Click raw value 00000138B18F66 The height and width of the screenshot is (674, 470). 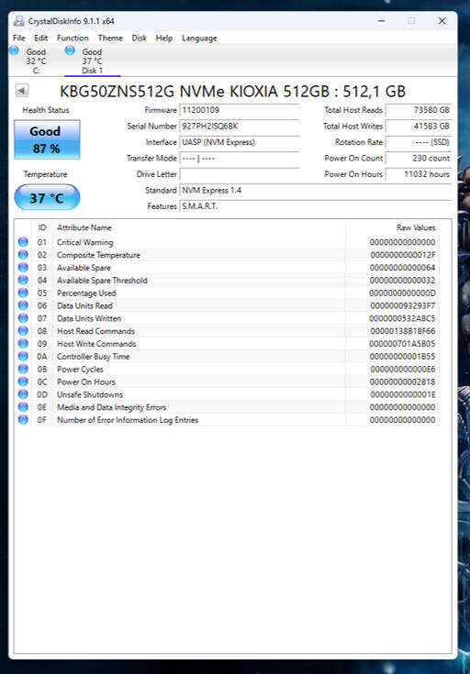click(403, 331)
